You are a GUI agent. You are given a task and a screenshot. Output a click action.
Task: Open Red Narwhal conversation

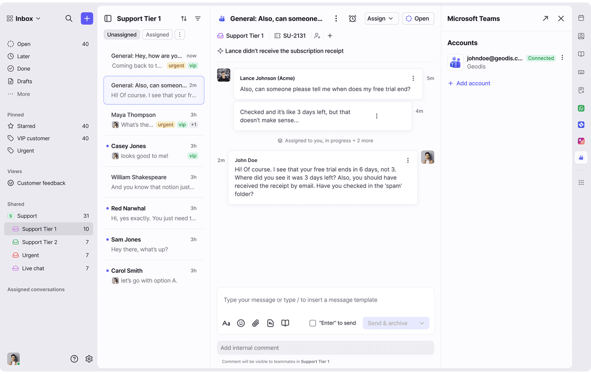point(154,213)
